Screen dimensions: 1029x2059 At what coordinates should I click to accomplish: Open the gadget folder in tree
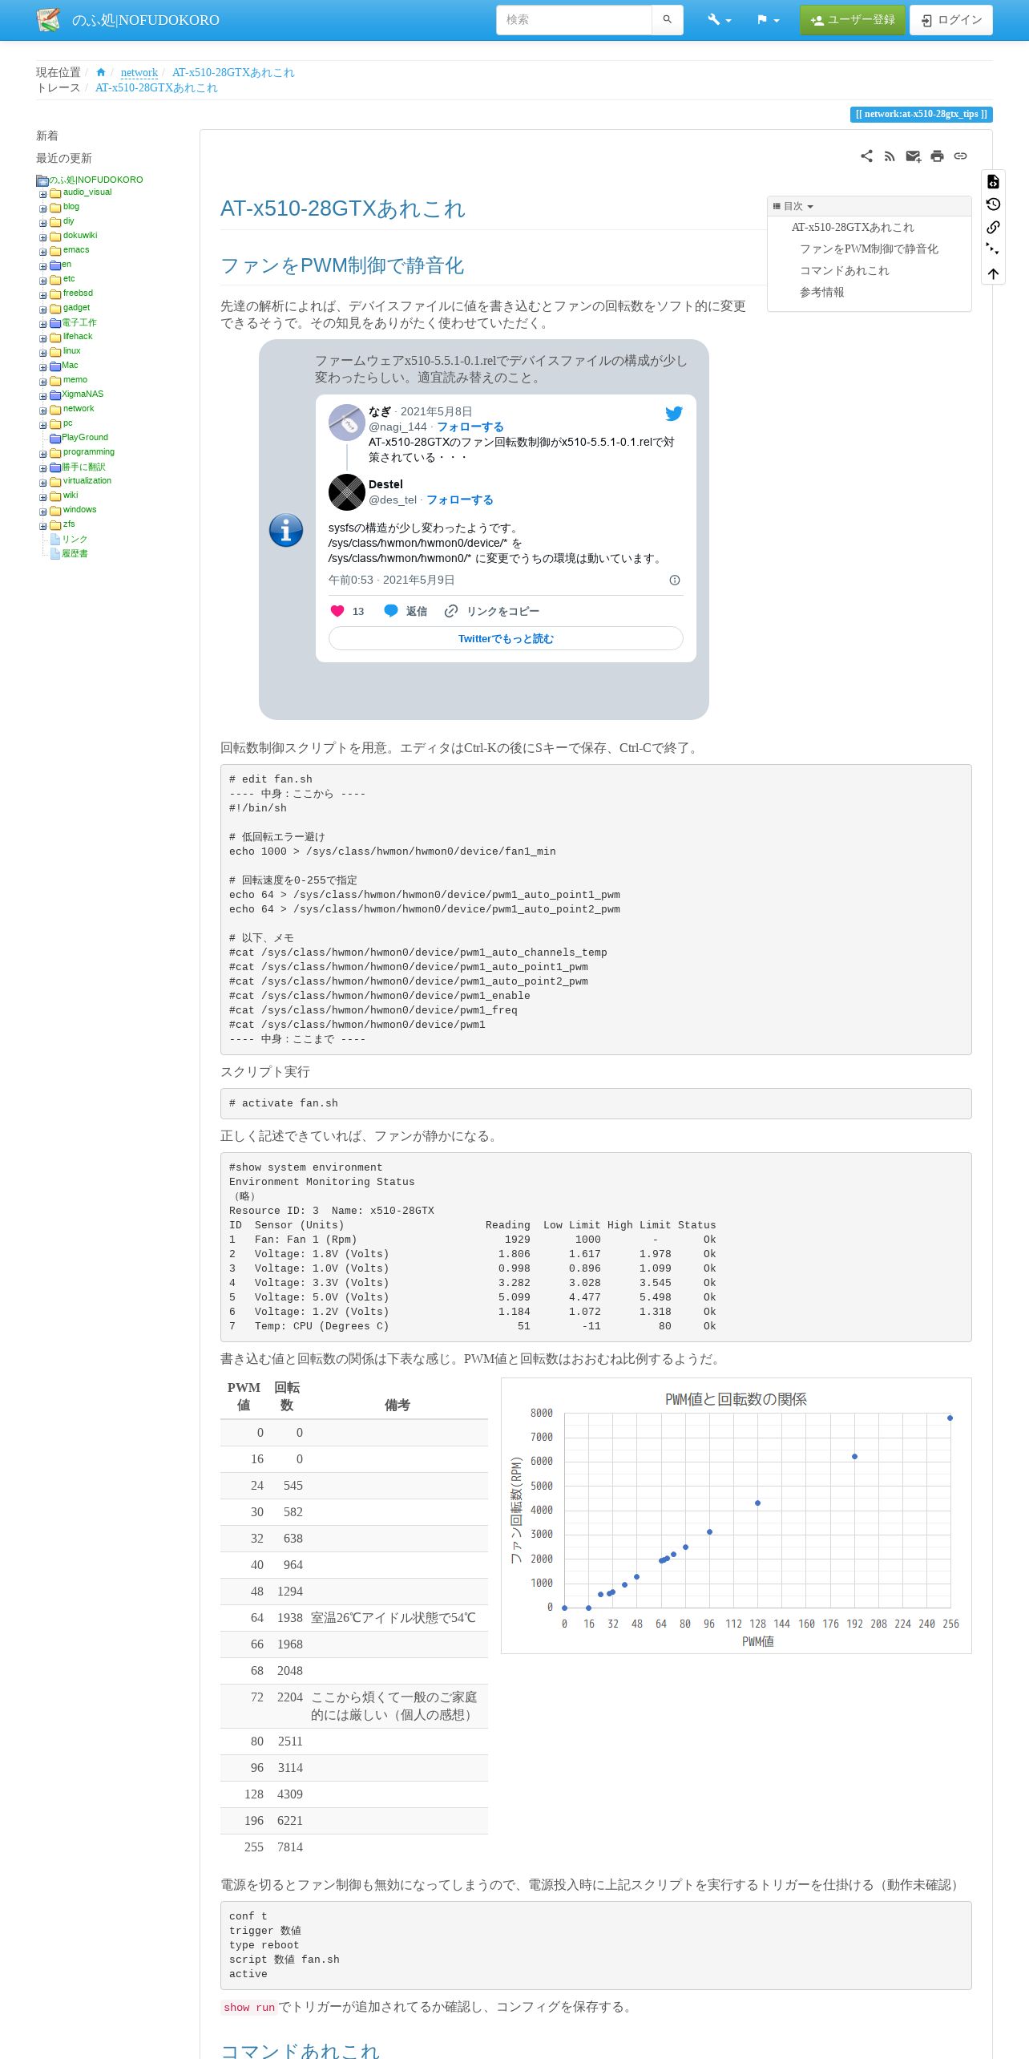click(76, 308)
